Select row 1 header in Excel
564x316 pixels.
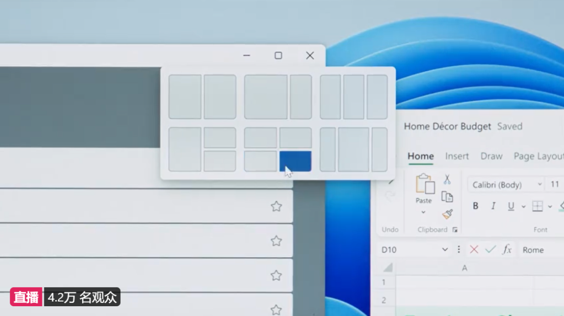click(x=384, y=282)
